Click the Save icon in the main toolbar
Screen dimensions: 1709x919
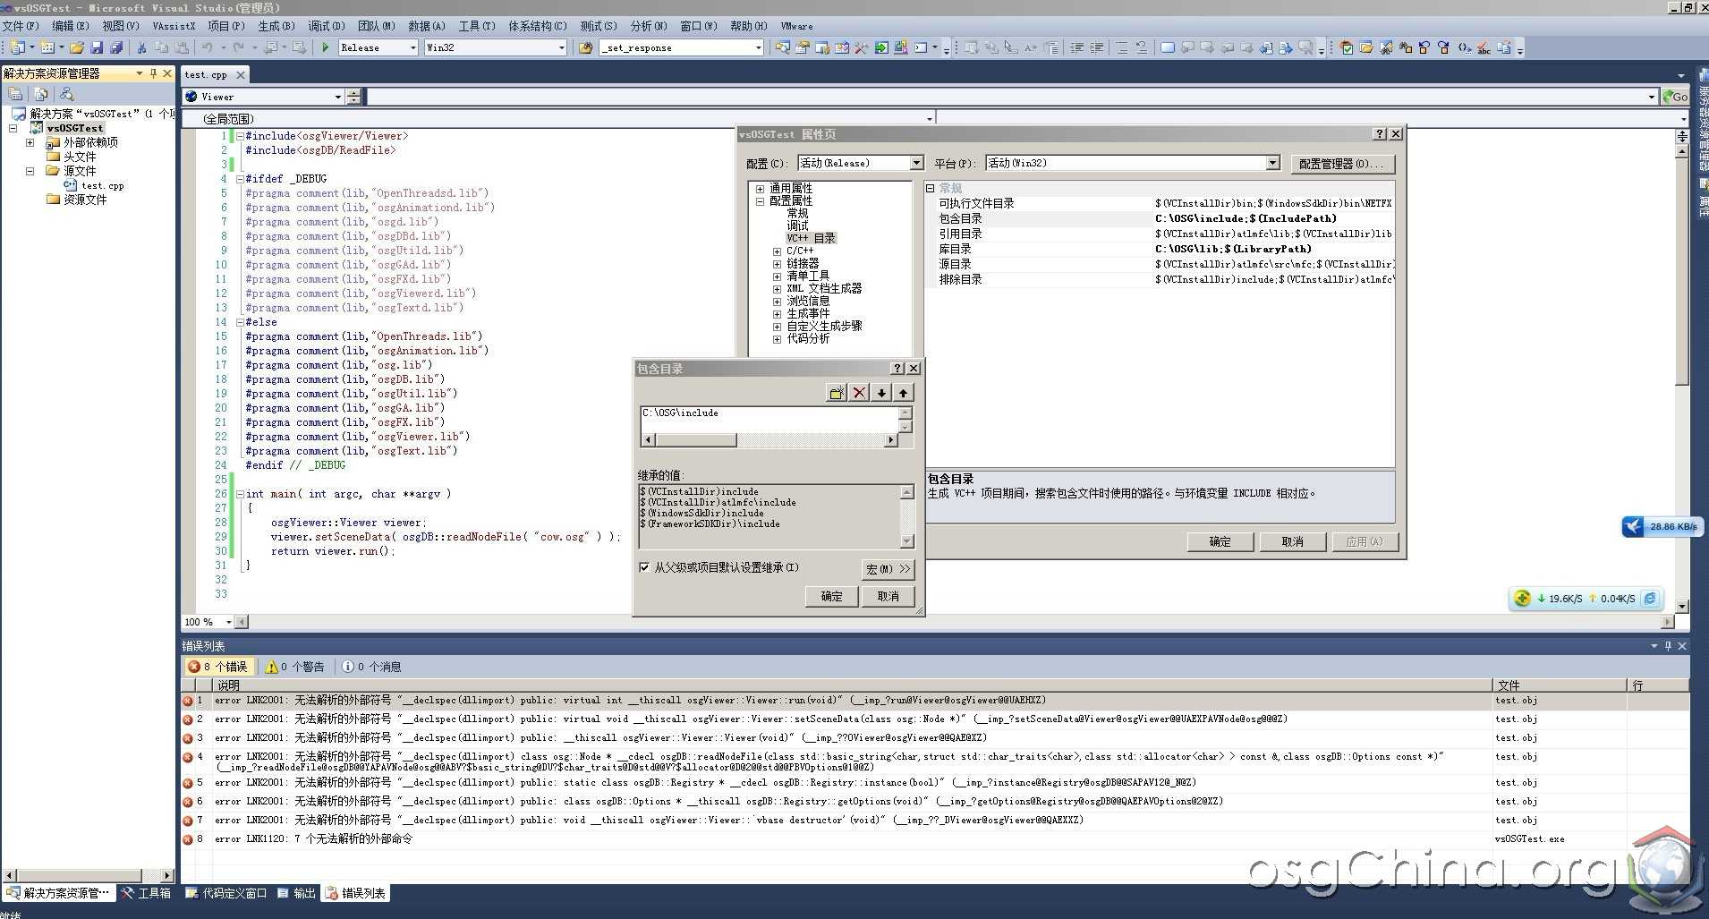97,47
